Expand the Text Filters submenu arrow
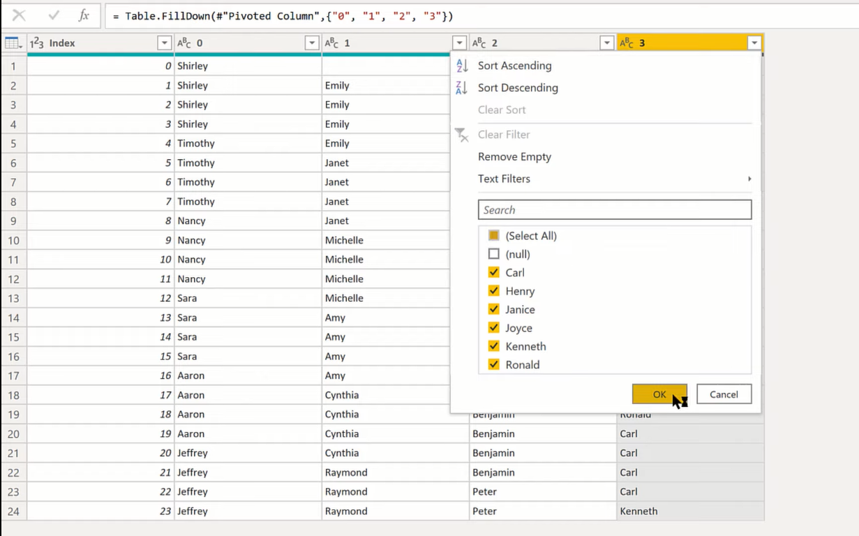 tap(749, 179)
